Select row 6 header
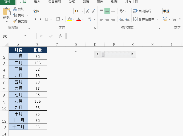Image resolution: width=183 pixels, height=136 pixels. pyautogui.click(x=4, y=83)
